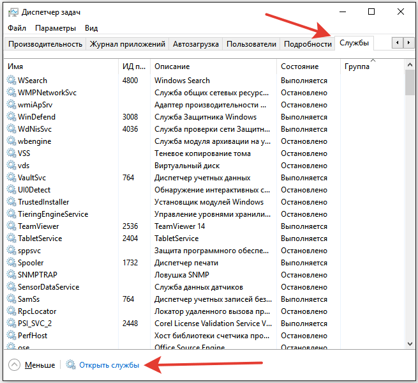
Task: Click the SensorDataService gear icon
Action: [11, 286]
